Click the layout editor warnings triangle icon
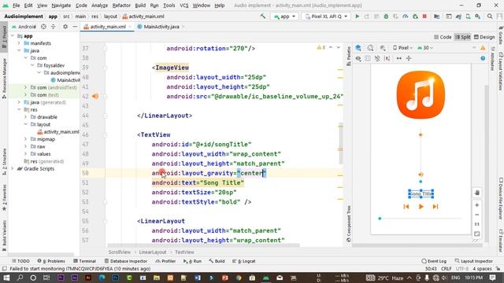504x283 pixels. click(x=483, y=48)
